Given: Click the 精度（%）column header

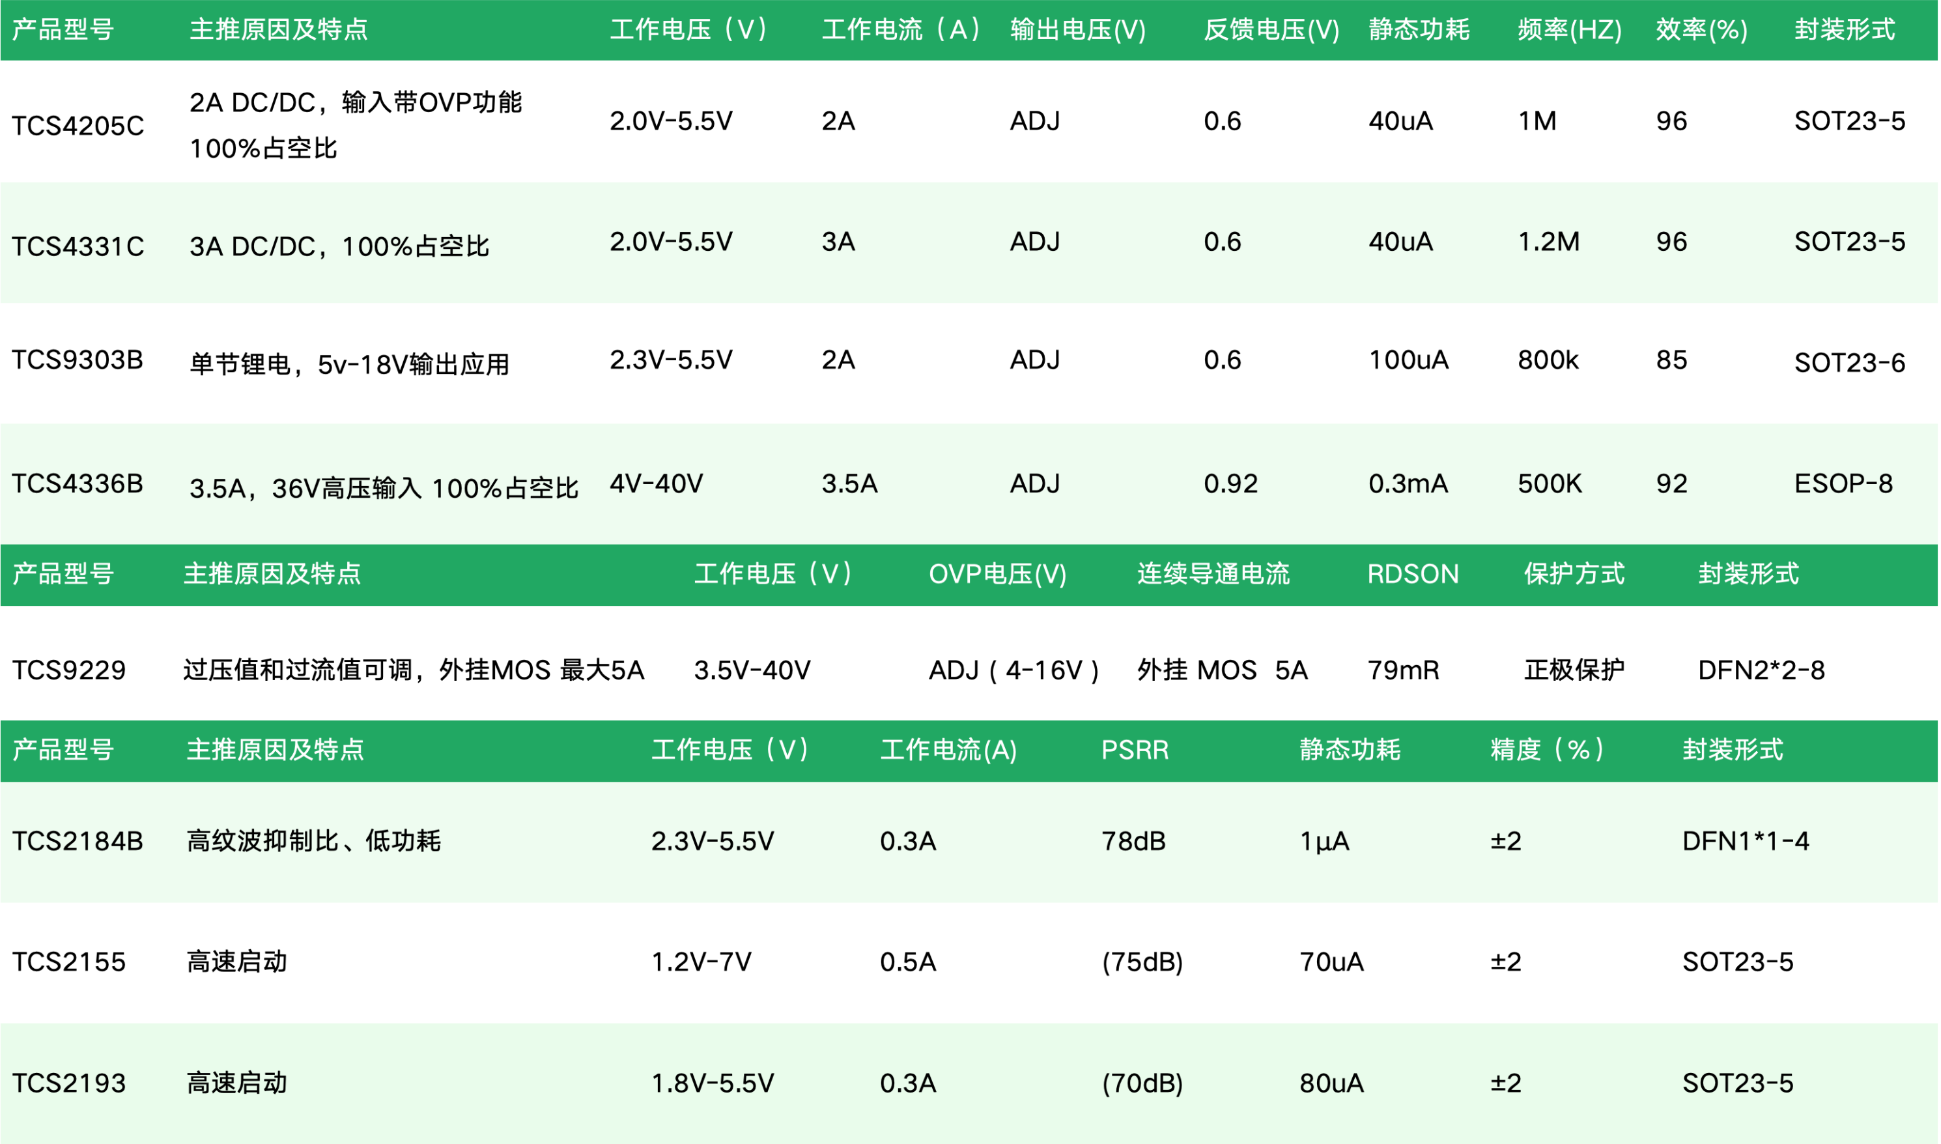Looking at the screenshot, I should (x=1546, y=750).
